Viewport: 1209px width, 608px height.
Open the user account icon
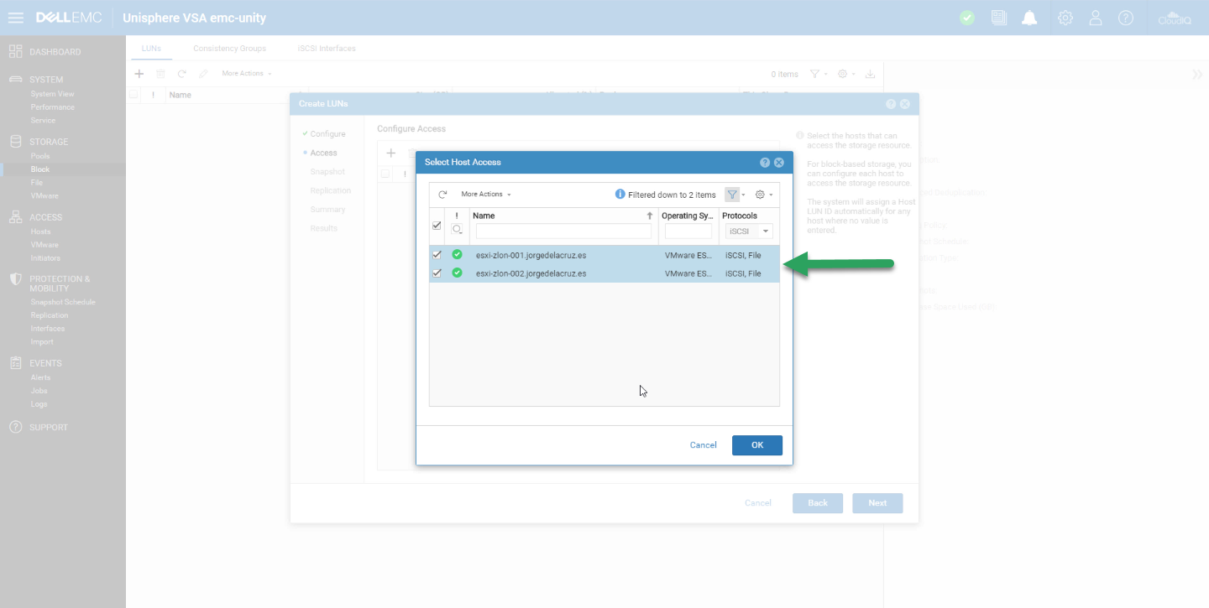pyautogui.click(x=1096, y=18)
